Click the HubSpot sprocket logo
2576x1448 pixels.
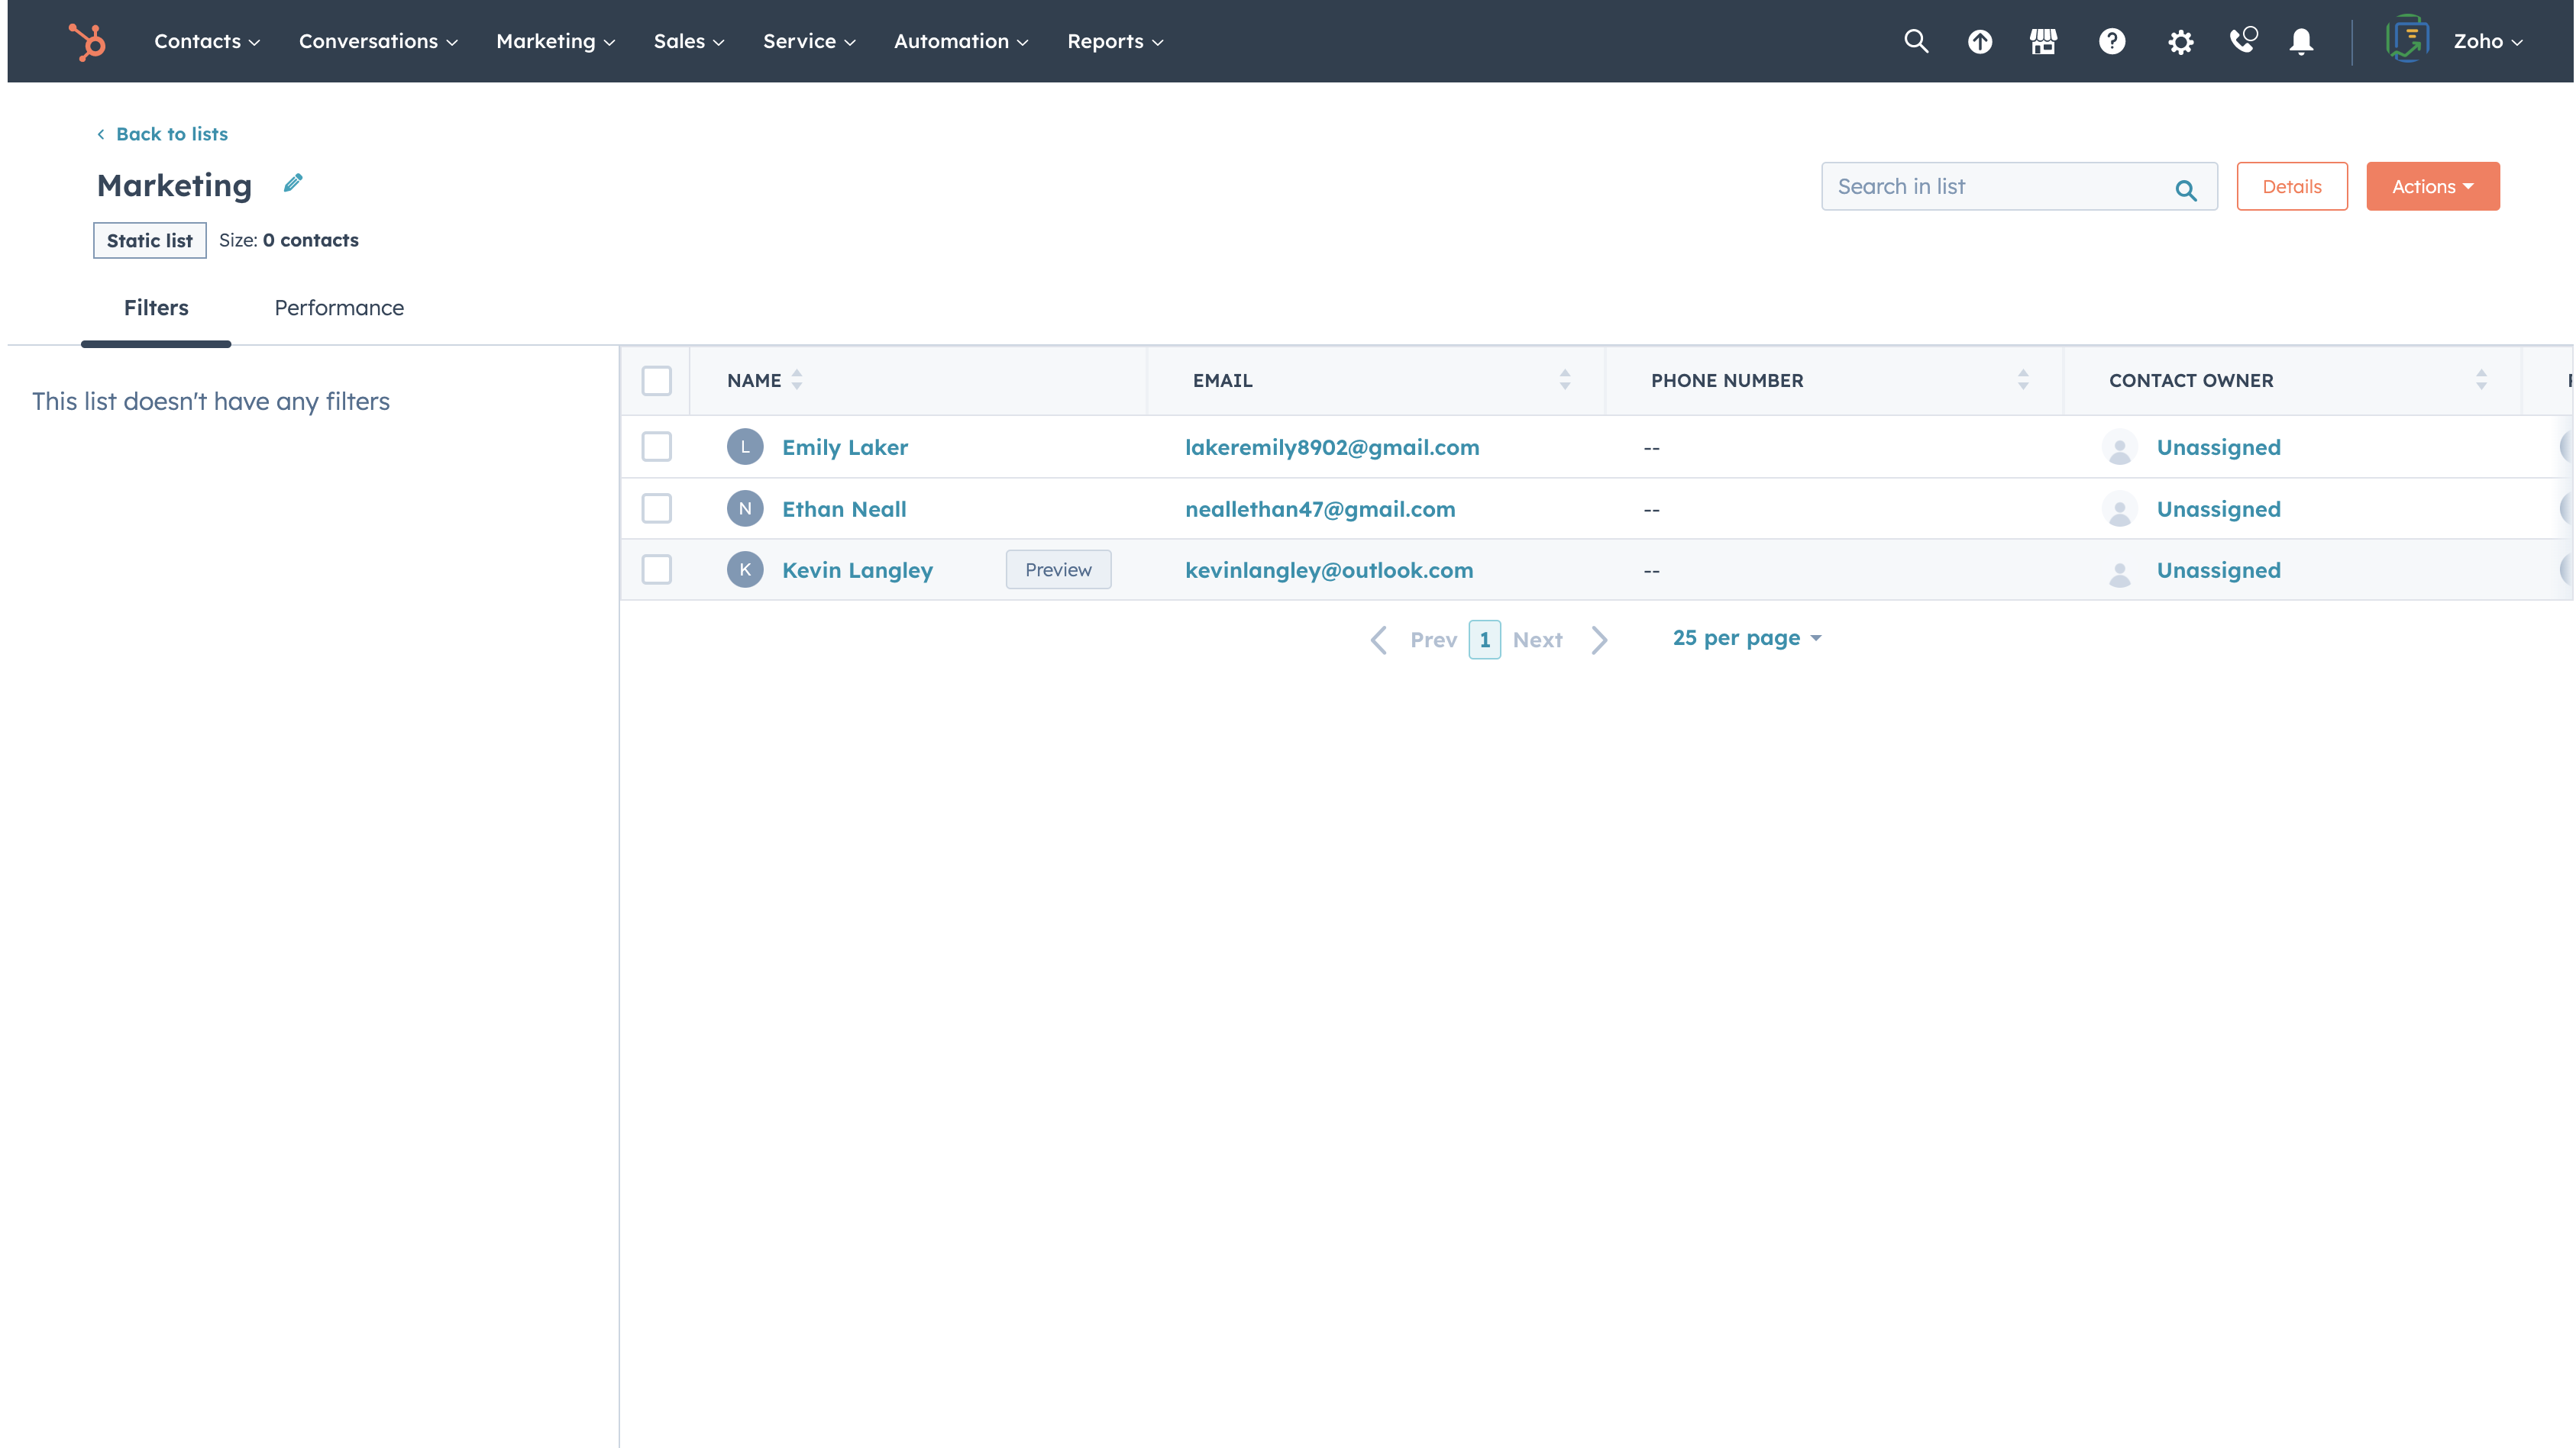tap(87, 41)
